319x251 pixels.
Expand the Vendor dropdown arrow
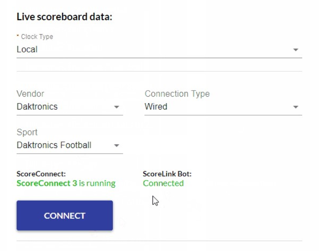[117, 107]
